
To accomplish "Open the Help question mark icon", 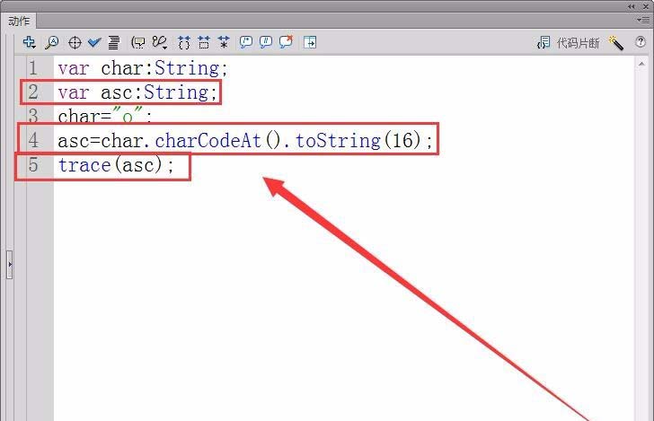I will pos(641,42).
